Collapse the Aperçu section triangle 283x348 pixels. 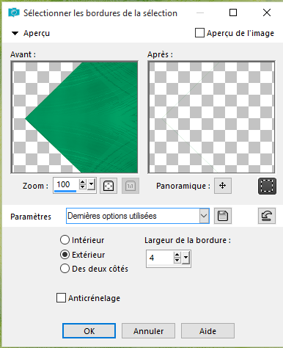tap(15, 33)
